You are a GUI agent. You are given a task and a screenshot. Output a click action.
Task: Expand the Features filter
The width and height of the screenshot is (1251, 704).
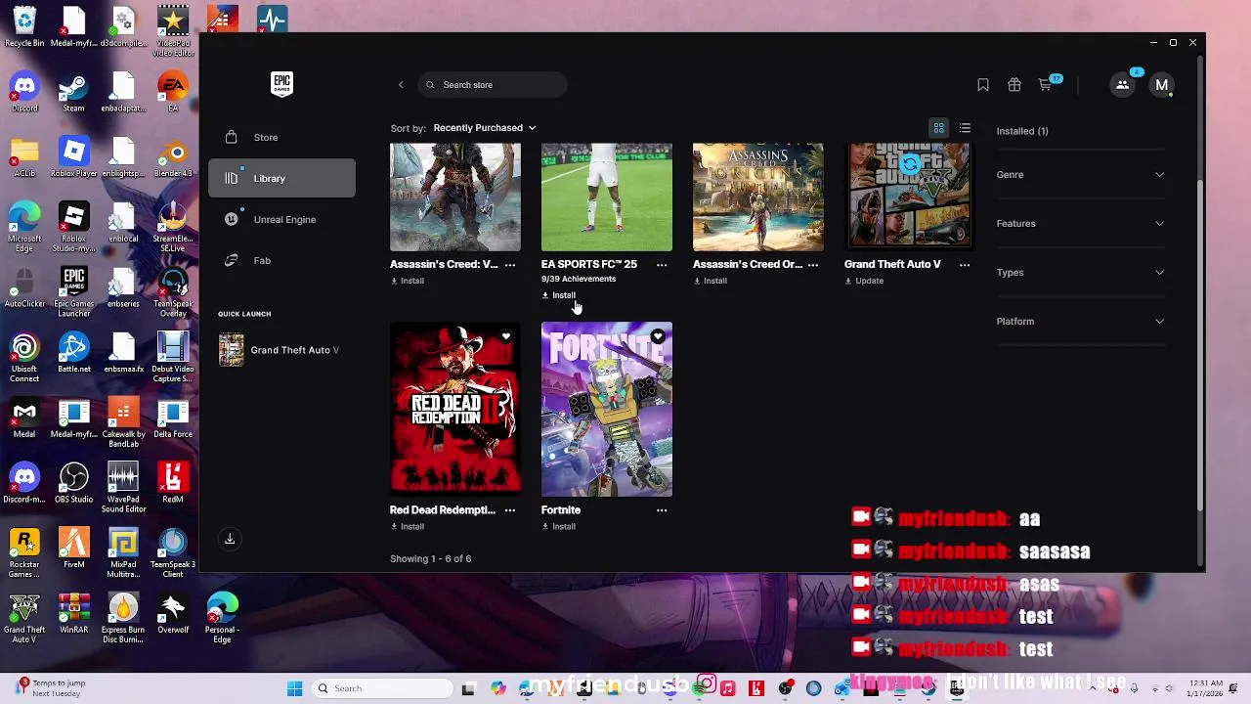pos(1080,224)
